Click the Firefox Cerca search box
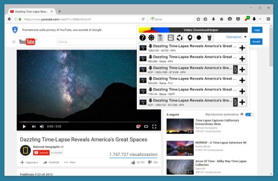Viewport: 278px width, 181px height. (171, 19)
